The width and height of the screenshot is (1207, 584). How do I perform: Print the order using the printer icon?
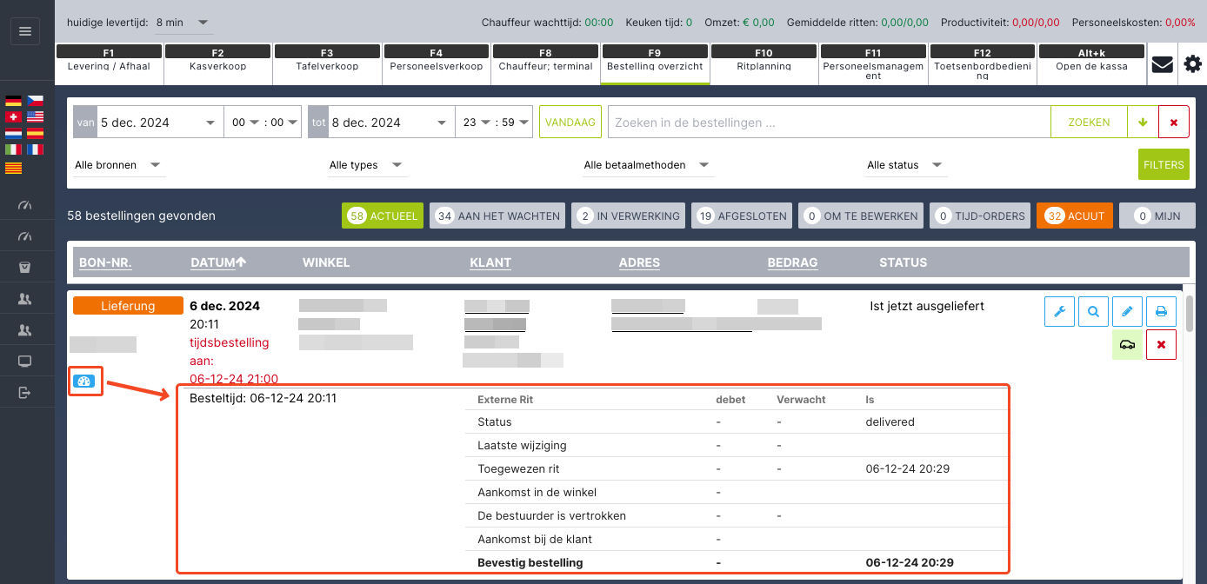click(1161, 311)
